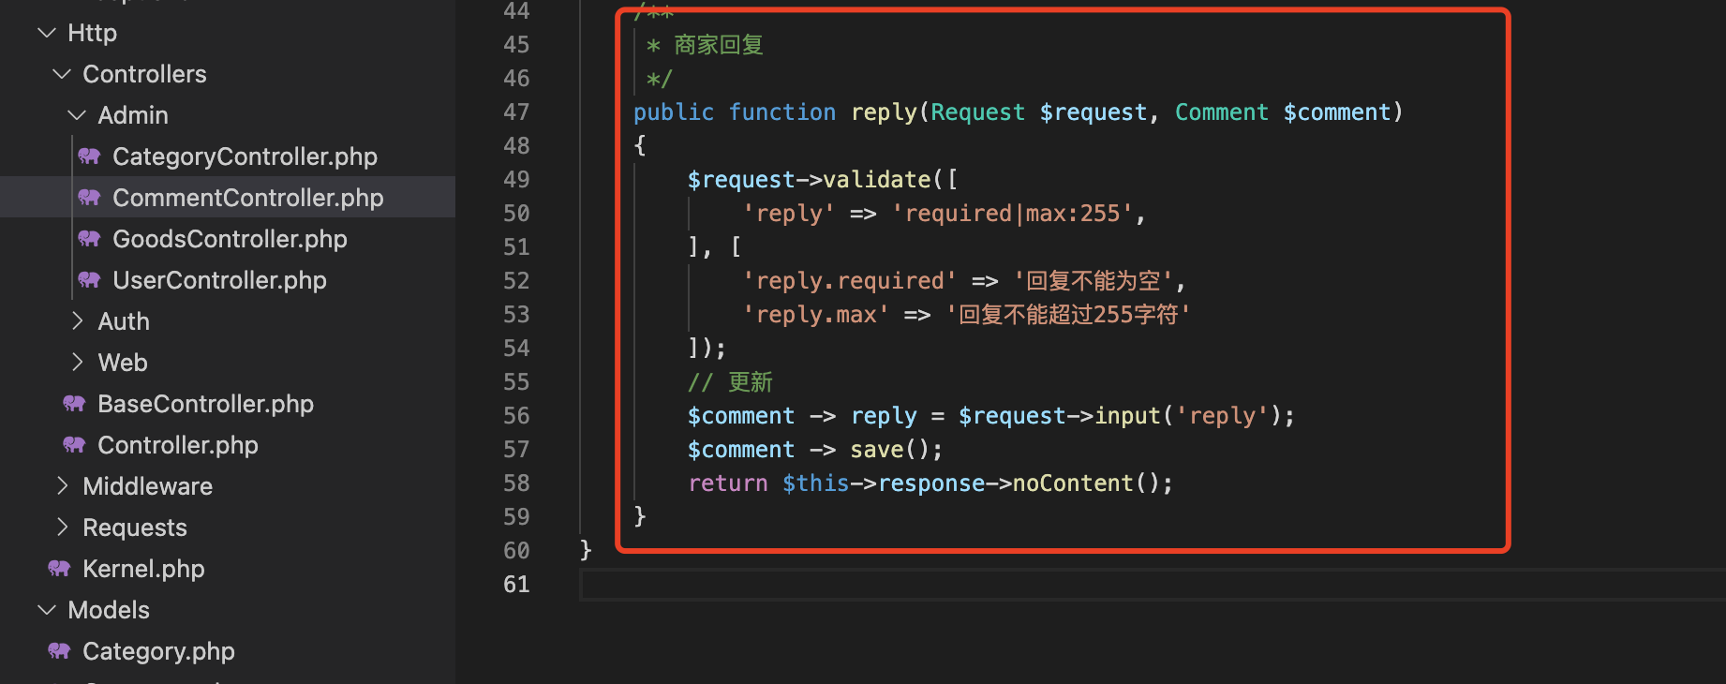Click the PHP icon beside CommentController.php
Screen dimensions: 1726x684
coord(89,197)
